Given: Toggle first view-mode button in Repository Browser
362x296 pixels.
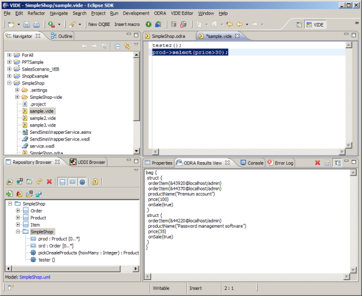Looking at the screenshot, I should [x=62, y=182].
